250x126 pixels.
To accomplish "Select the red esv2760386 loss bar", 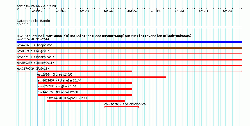I will click(85, 89).
